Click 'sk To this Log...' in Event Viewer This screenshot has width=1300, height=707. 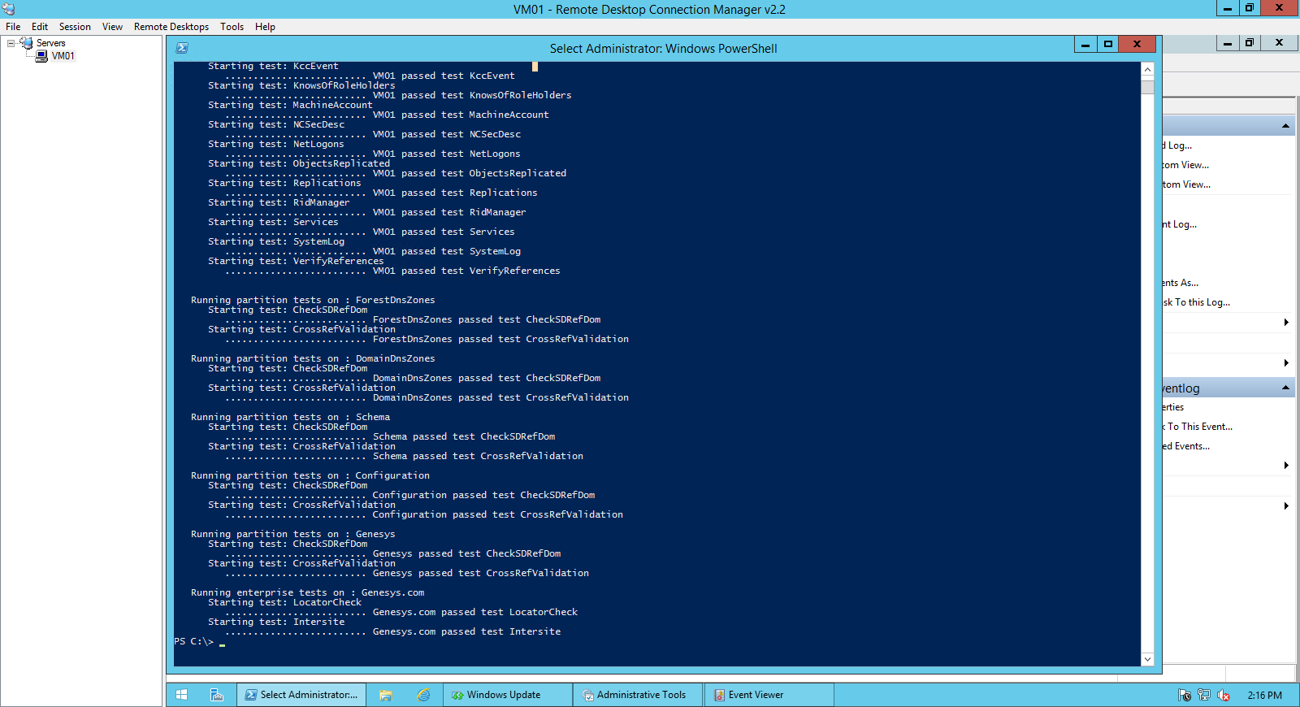click(1196, 302)
